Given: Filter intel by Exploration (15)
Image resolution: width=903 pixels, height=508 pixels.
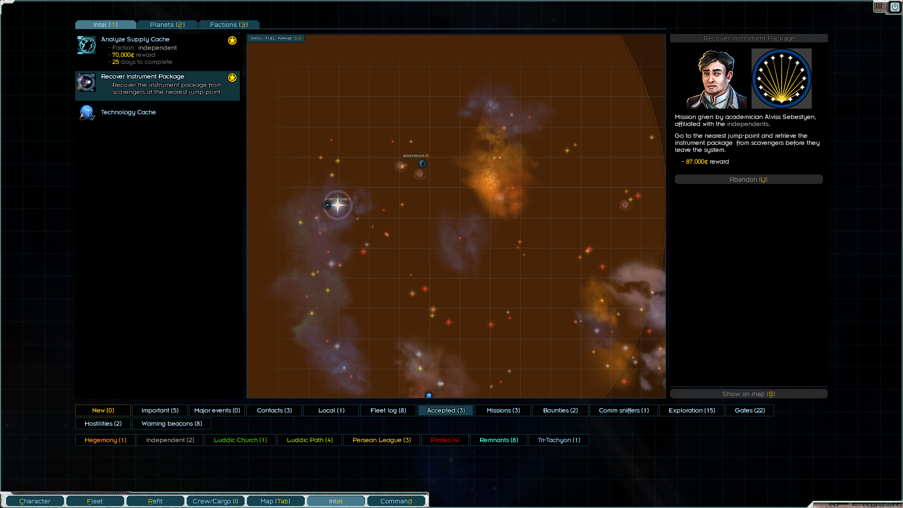Looking at the screenshot, I should [691, 411].
